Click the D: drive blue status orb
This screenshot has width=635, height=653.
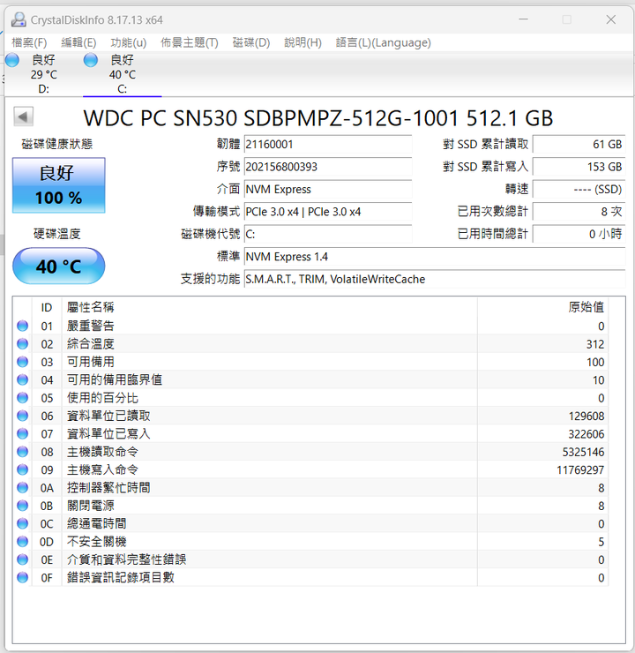coord(12,60)
